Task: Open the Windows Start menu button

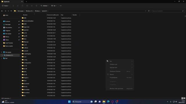Action: (x=69, y=102)
